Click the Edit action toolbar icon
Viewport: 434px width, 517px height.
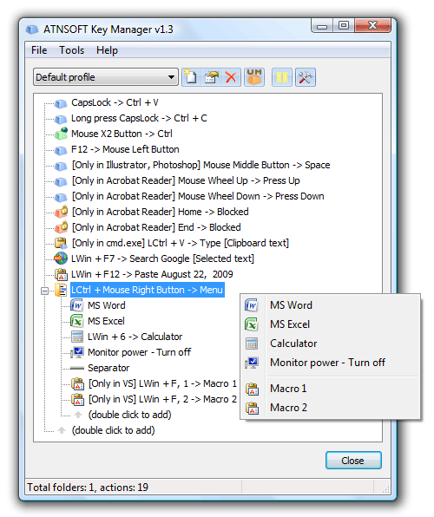pyautogui.click(x=211, y=77)
